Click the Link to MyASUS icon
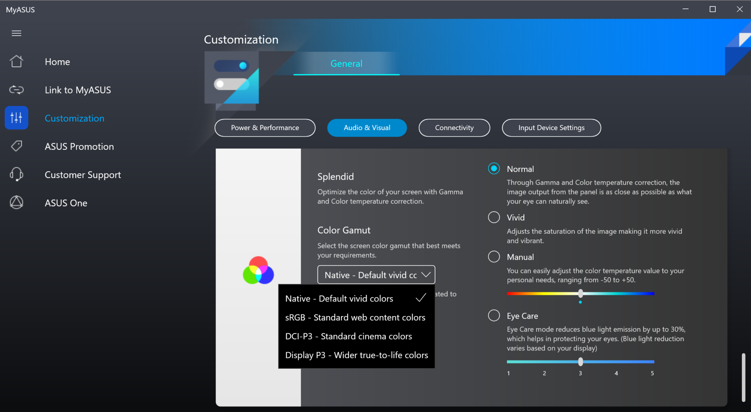Image resolution: width=751 pixels, height=412 pixels. [17, 90]
